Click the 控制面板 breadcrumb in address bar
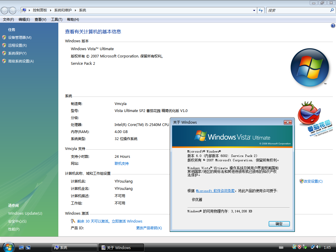The height and width of the screenshot is (252, 336). [40, 10]
